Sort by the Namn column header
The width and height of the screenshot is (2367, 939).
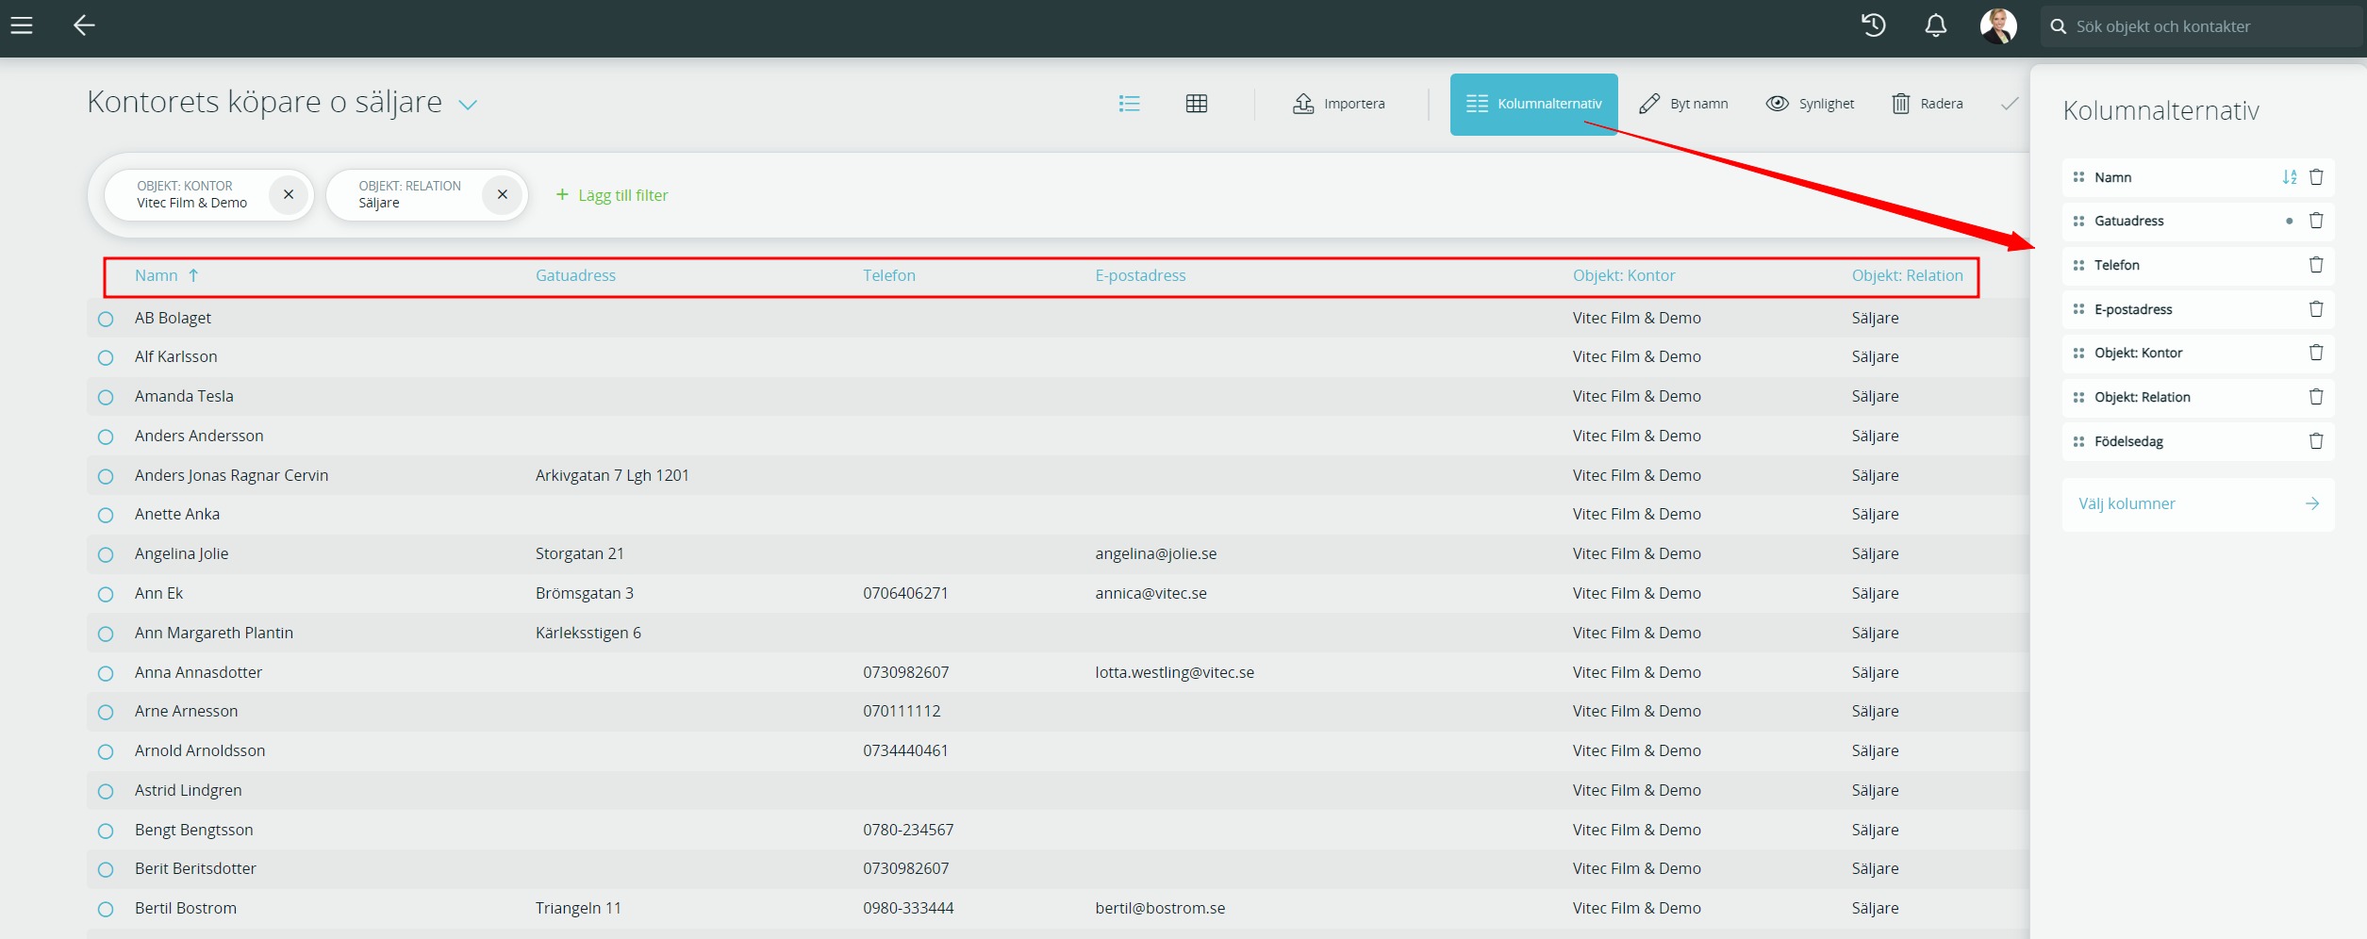click(157, 275)
